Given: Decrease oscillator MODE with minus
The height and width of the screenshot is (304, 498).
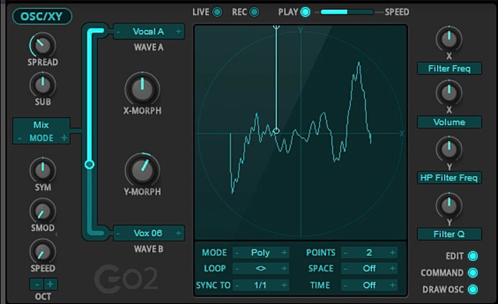Looking at the screenshot, I should pyautogui.click(x=20, y=138).
